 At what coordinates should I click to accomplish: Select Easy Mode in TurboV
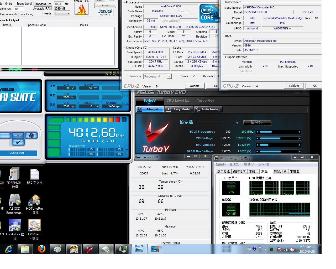coord(179,109)
